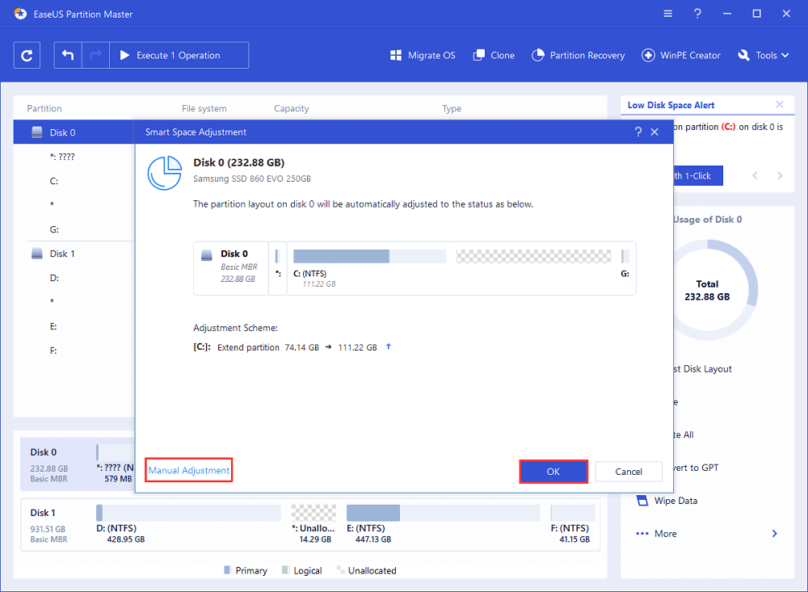Show the next Low Disk Space Alert page

pos(779,175)
